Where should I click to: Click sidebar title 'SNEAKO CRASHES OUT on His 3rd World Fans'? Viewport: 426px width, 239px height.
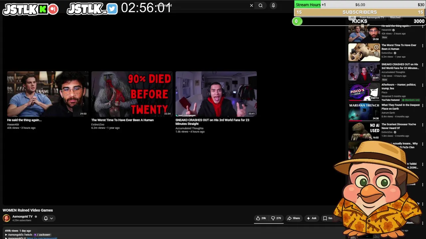point(400,66)
